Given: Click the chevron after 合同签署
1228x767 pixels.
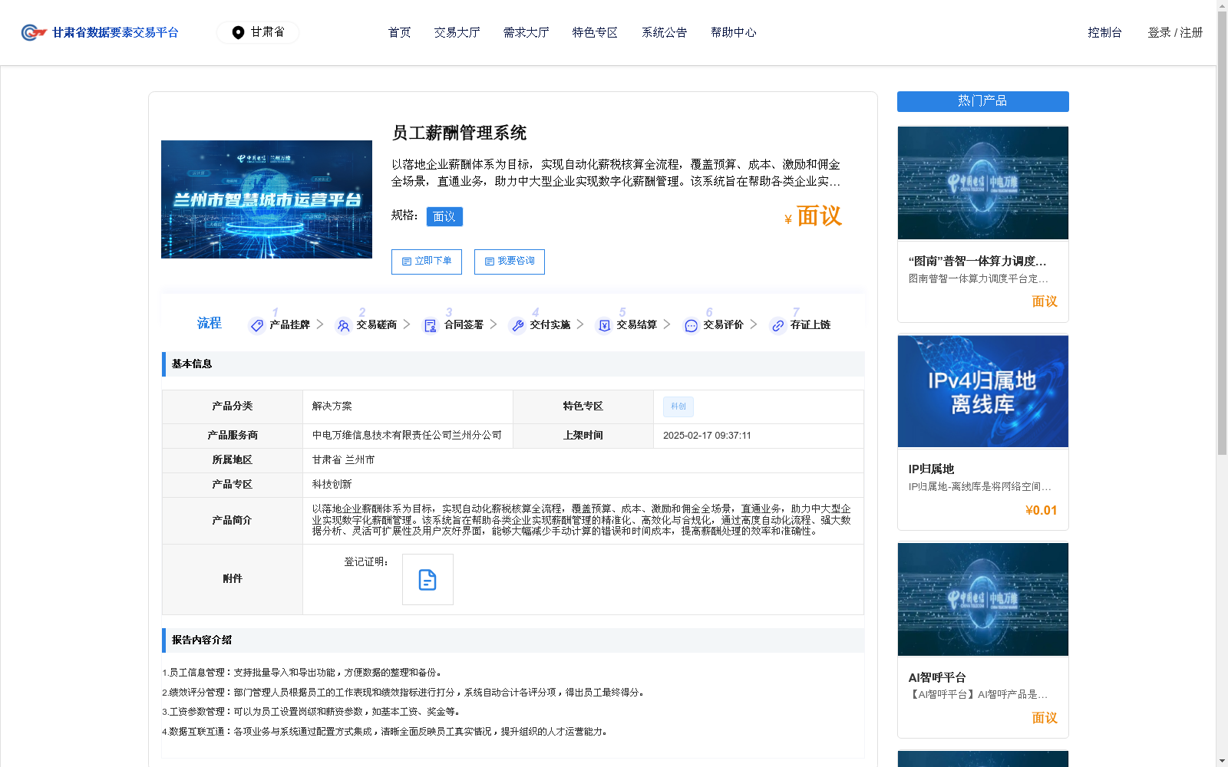Looking at the screenshot, I should tap(494, 324).
